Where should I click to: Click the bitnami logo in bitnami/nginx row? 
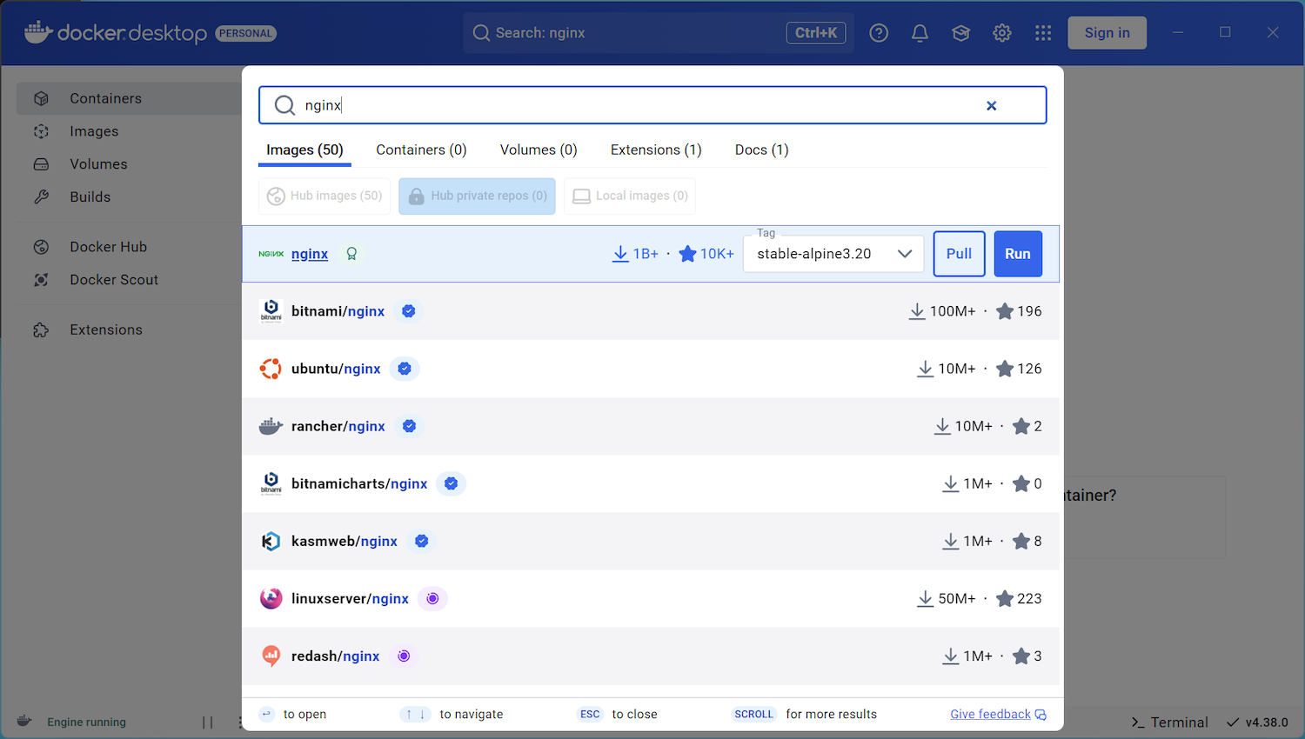click(271, 311)
